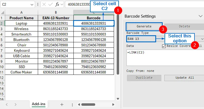Click the Name Box showing C2
The image size is (204, 109).
point(17,4)
